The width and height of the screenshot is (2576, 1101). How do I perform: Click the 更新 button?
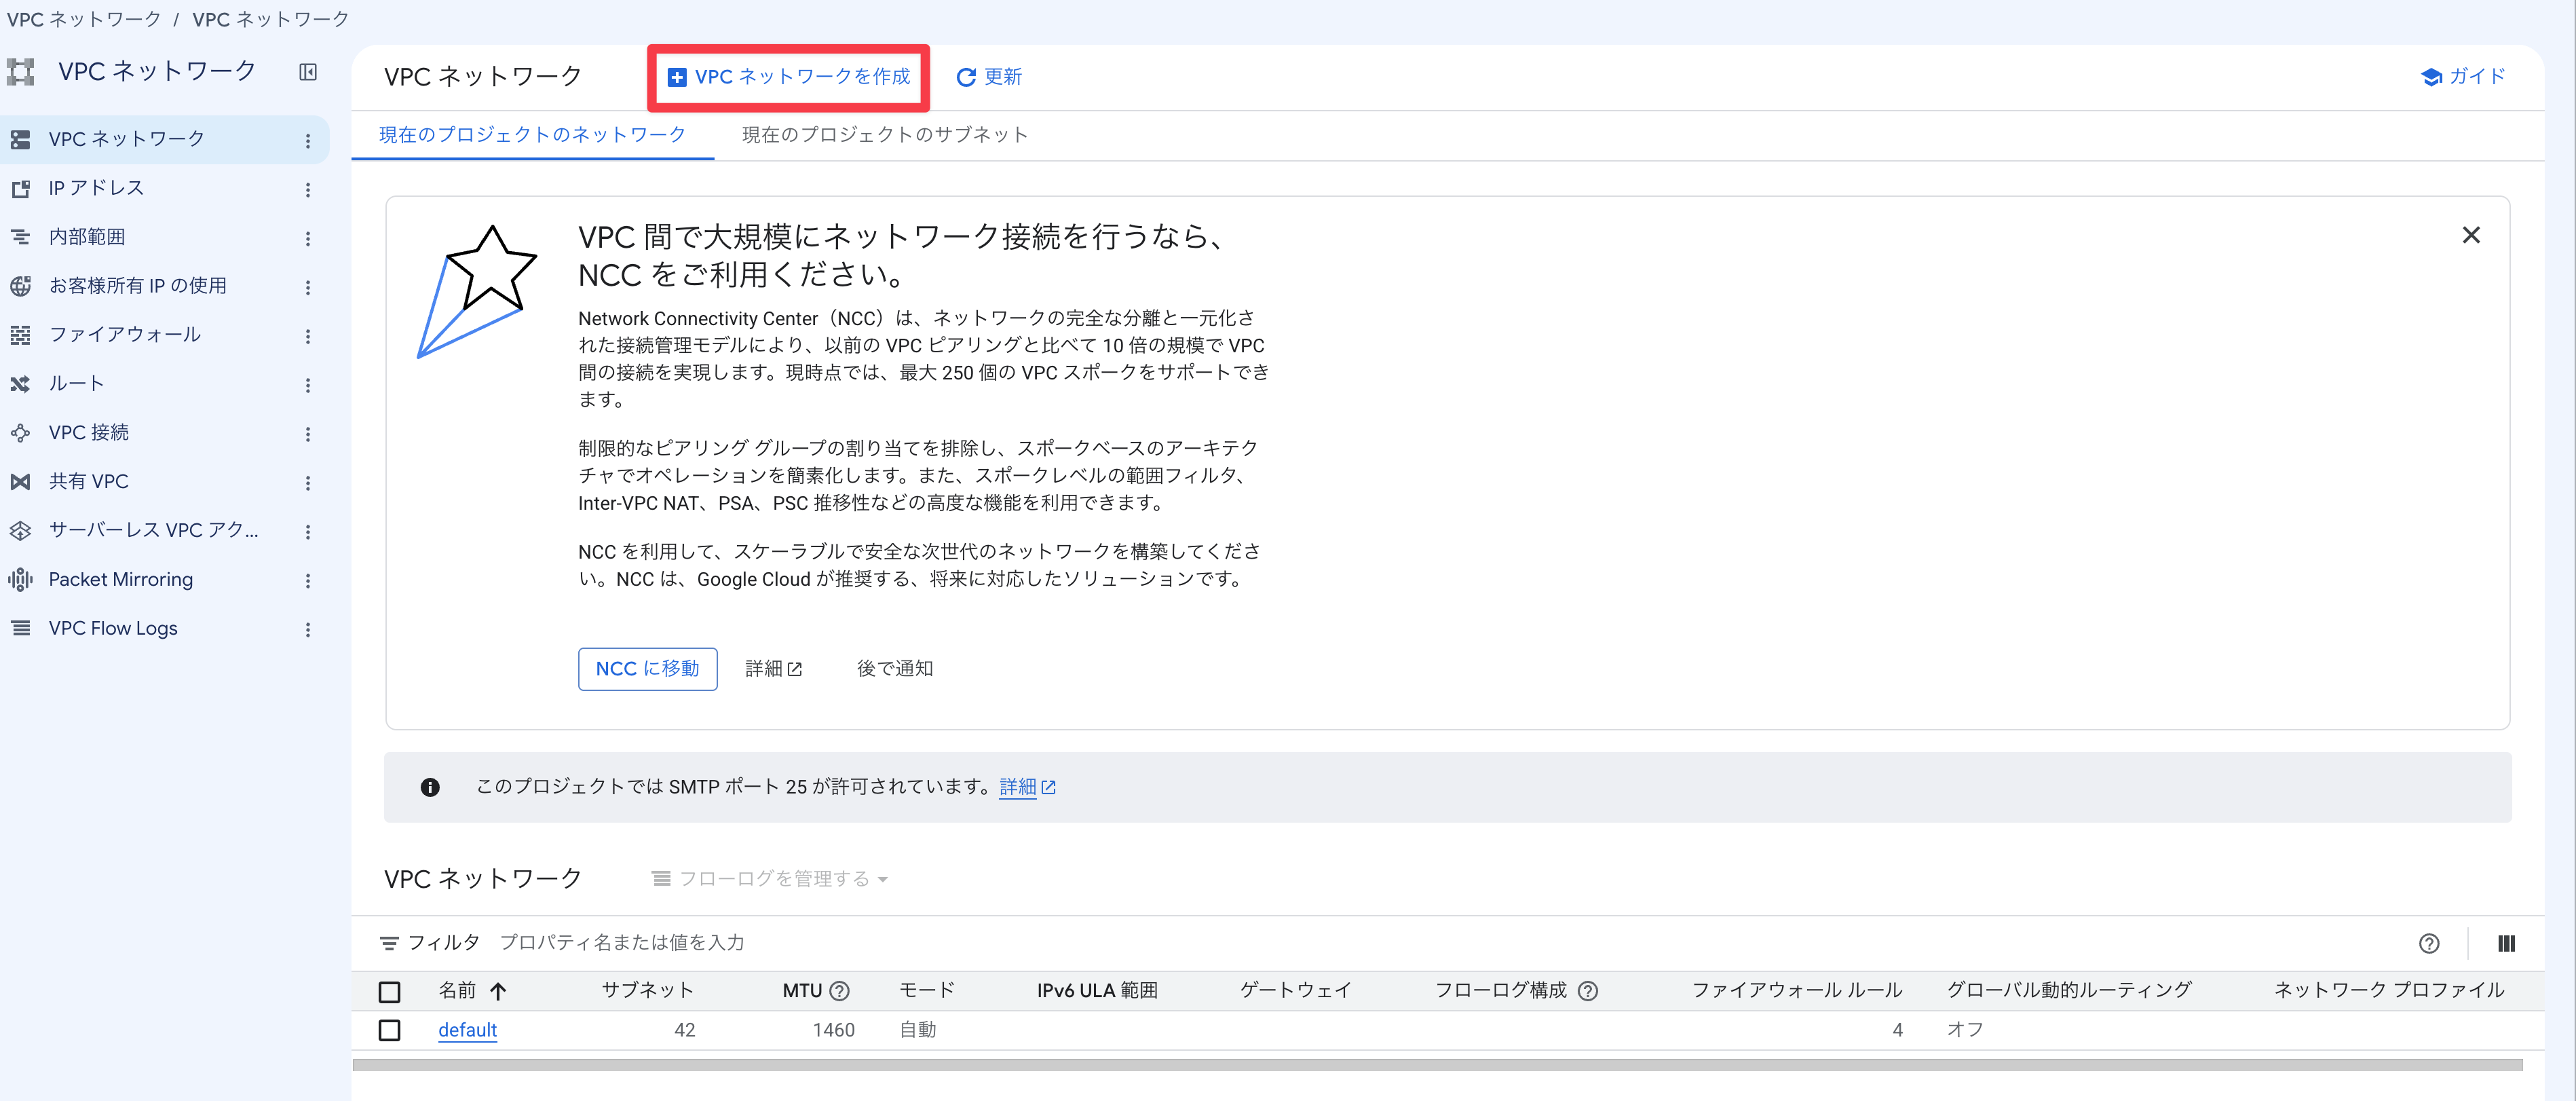tap(990, 77)
